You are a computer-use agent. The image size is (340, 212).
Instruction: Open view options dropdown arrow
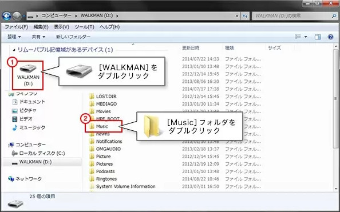pos(306,37)
